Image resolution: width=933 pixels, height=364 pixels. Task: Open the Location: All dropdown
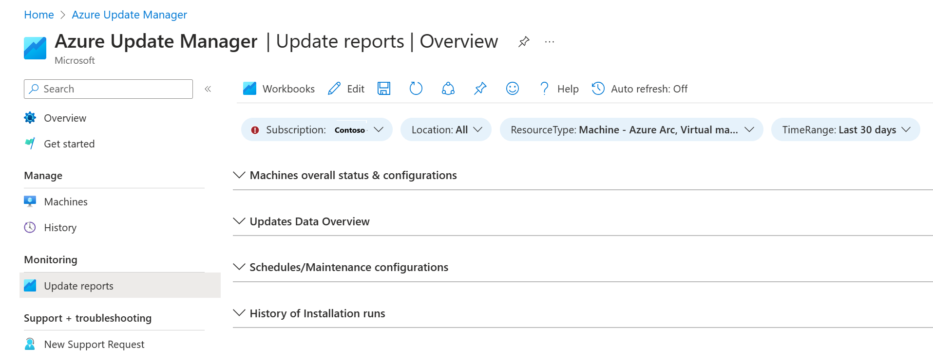[446, 130]
